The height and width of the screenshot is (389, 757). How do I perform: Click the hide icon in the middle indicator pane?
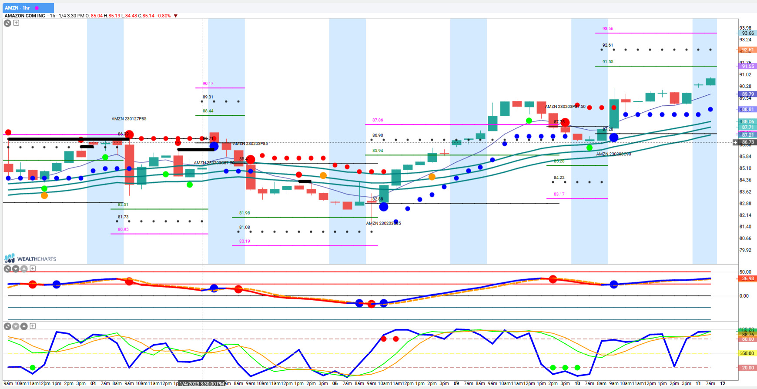pos(7,269)
